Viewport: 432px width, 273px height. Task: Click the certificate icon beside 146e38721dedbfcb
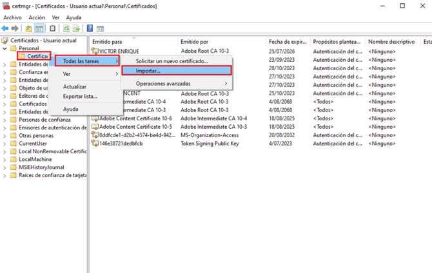pyautogui.click(x=95, y=143)
